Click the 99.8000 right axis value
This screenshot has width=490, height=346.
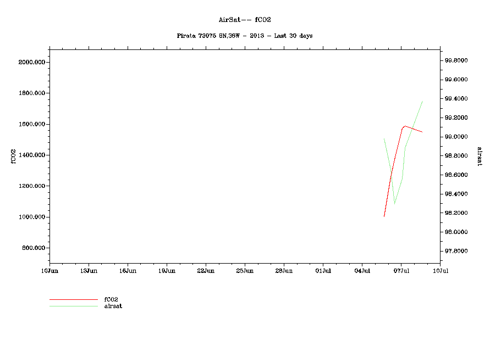[x=456, y=60]
